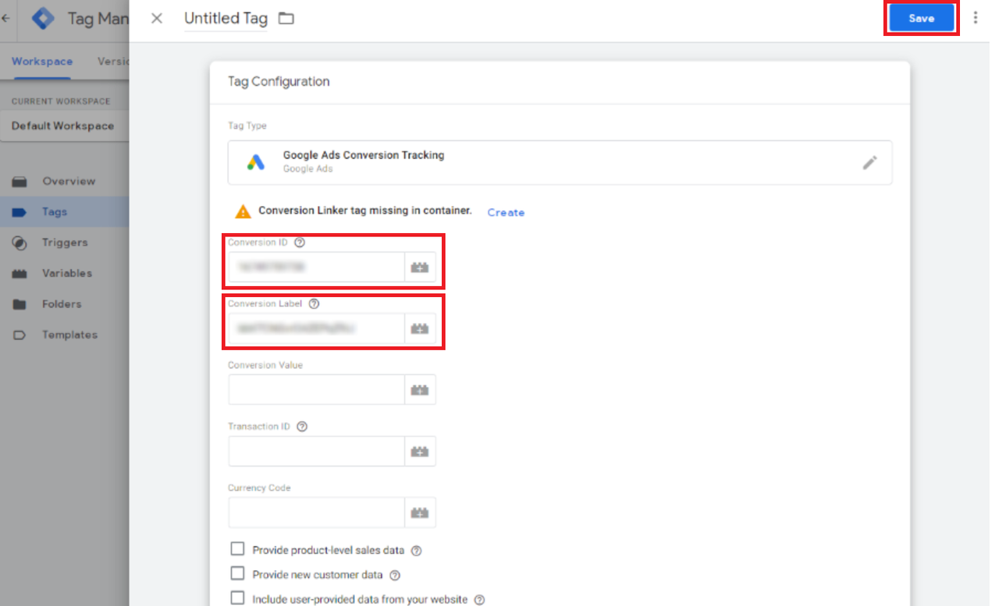Screen dimensions: 999x606
Task: Click the blue Save button
Action: pos(922,18)
